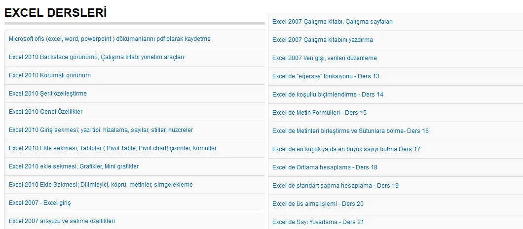Click the Excel 2010 Korumalı görünüm link

(x=50, y=75)
